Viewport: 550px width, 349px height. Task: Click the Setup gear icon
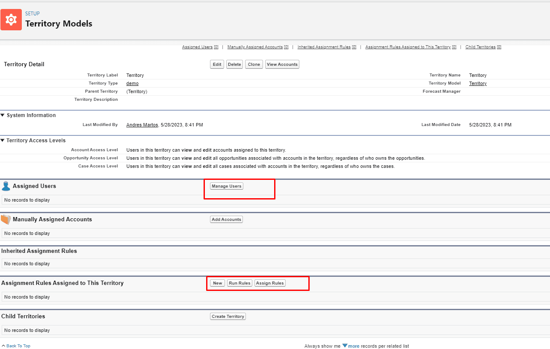click(11, 20)
